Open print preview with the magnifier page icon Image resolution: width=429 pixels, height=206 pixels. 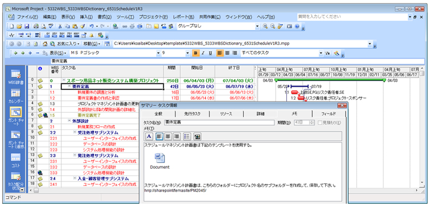click(x=43, y=26)
